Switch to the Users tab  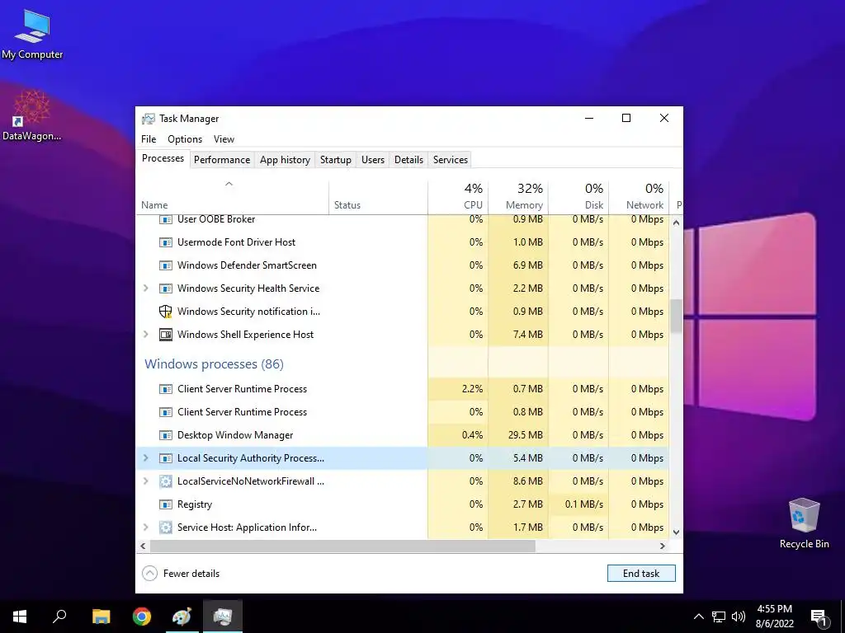(373, 160)
